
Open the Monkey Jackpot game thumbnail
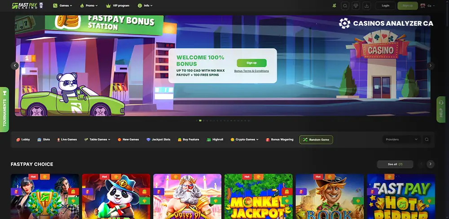pos(258,197)
